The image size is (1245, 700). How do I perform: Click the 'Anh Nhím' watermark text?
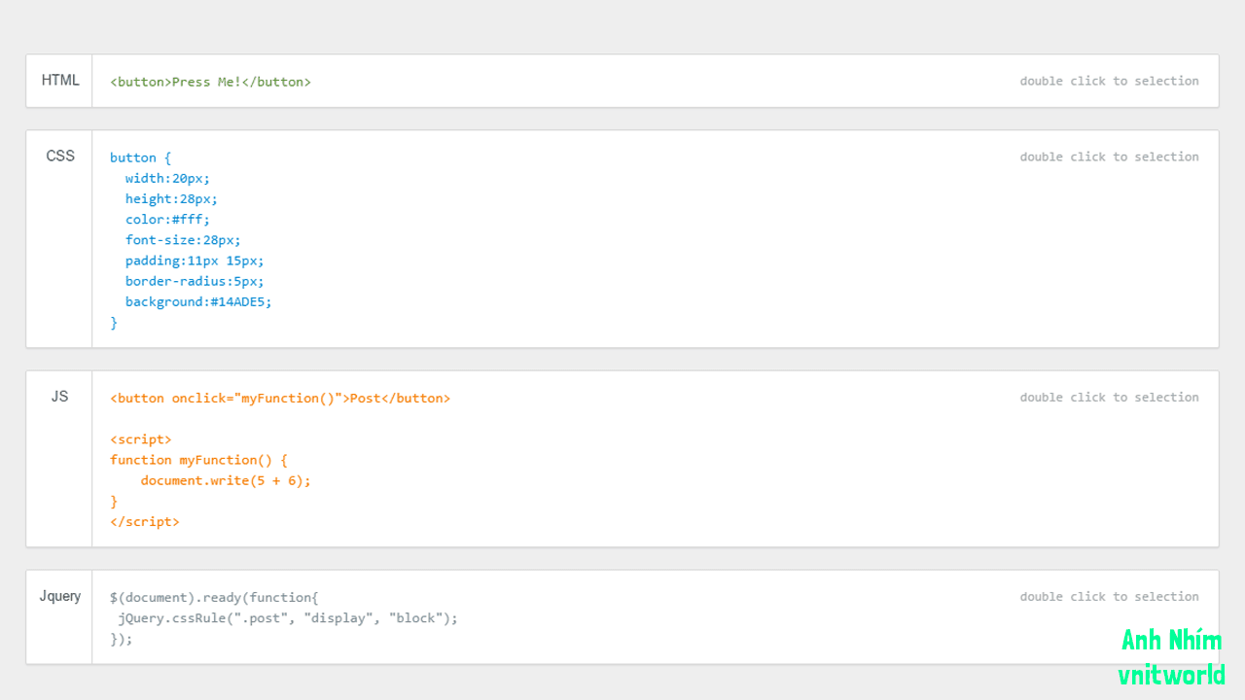coord(1171,640)
